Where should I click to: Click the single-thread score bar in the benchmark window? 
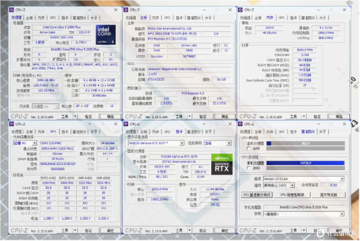pos(306,143)
